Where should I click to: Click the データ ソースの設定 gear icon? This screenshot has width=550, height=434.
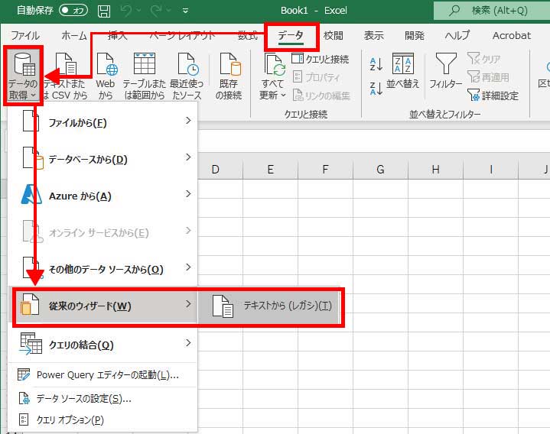click(24, 398)
